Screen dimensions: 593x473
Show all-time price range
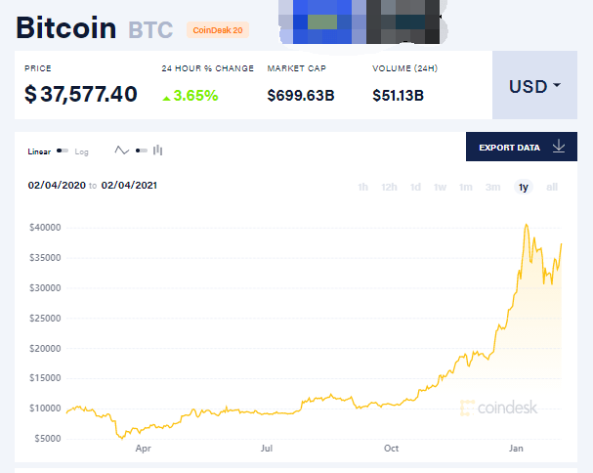point(552,187)
